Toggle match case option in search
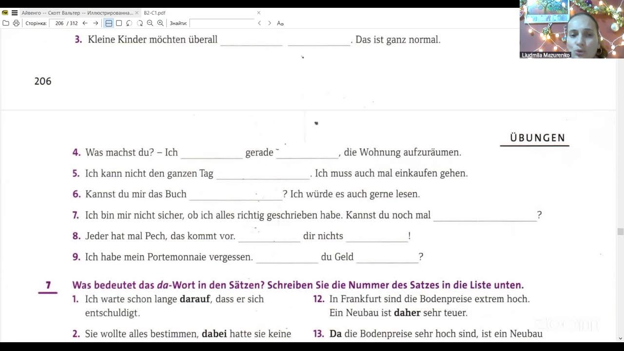This screenshot has width=624, height=351. (x=280, y=23)
